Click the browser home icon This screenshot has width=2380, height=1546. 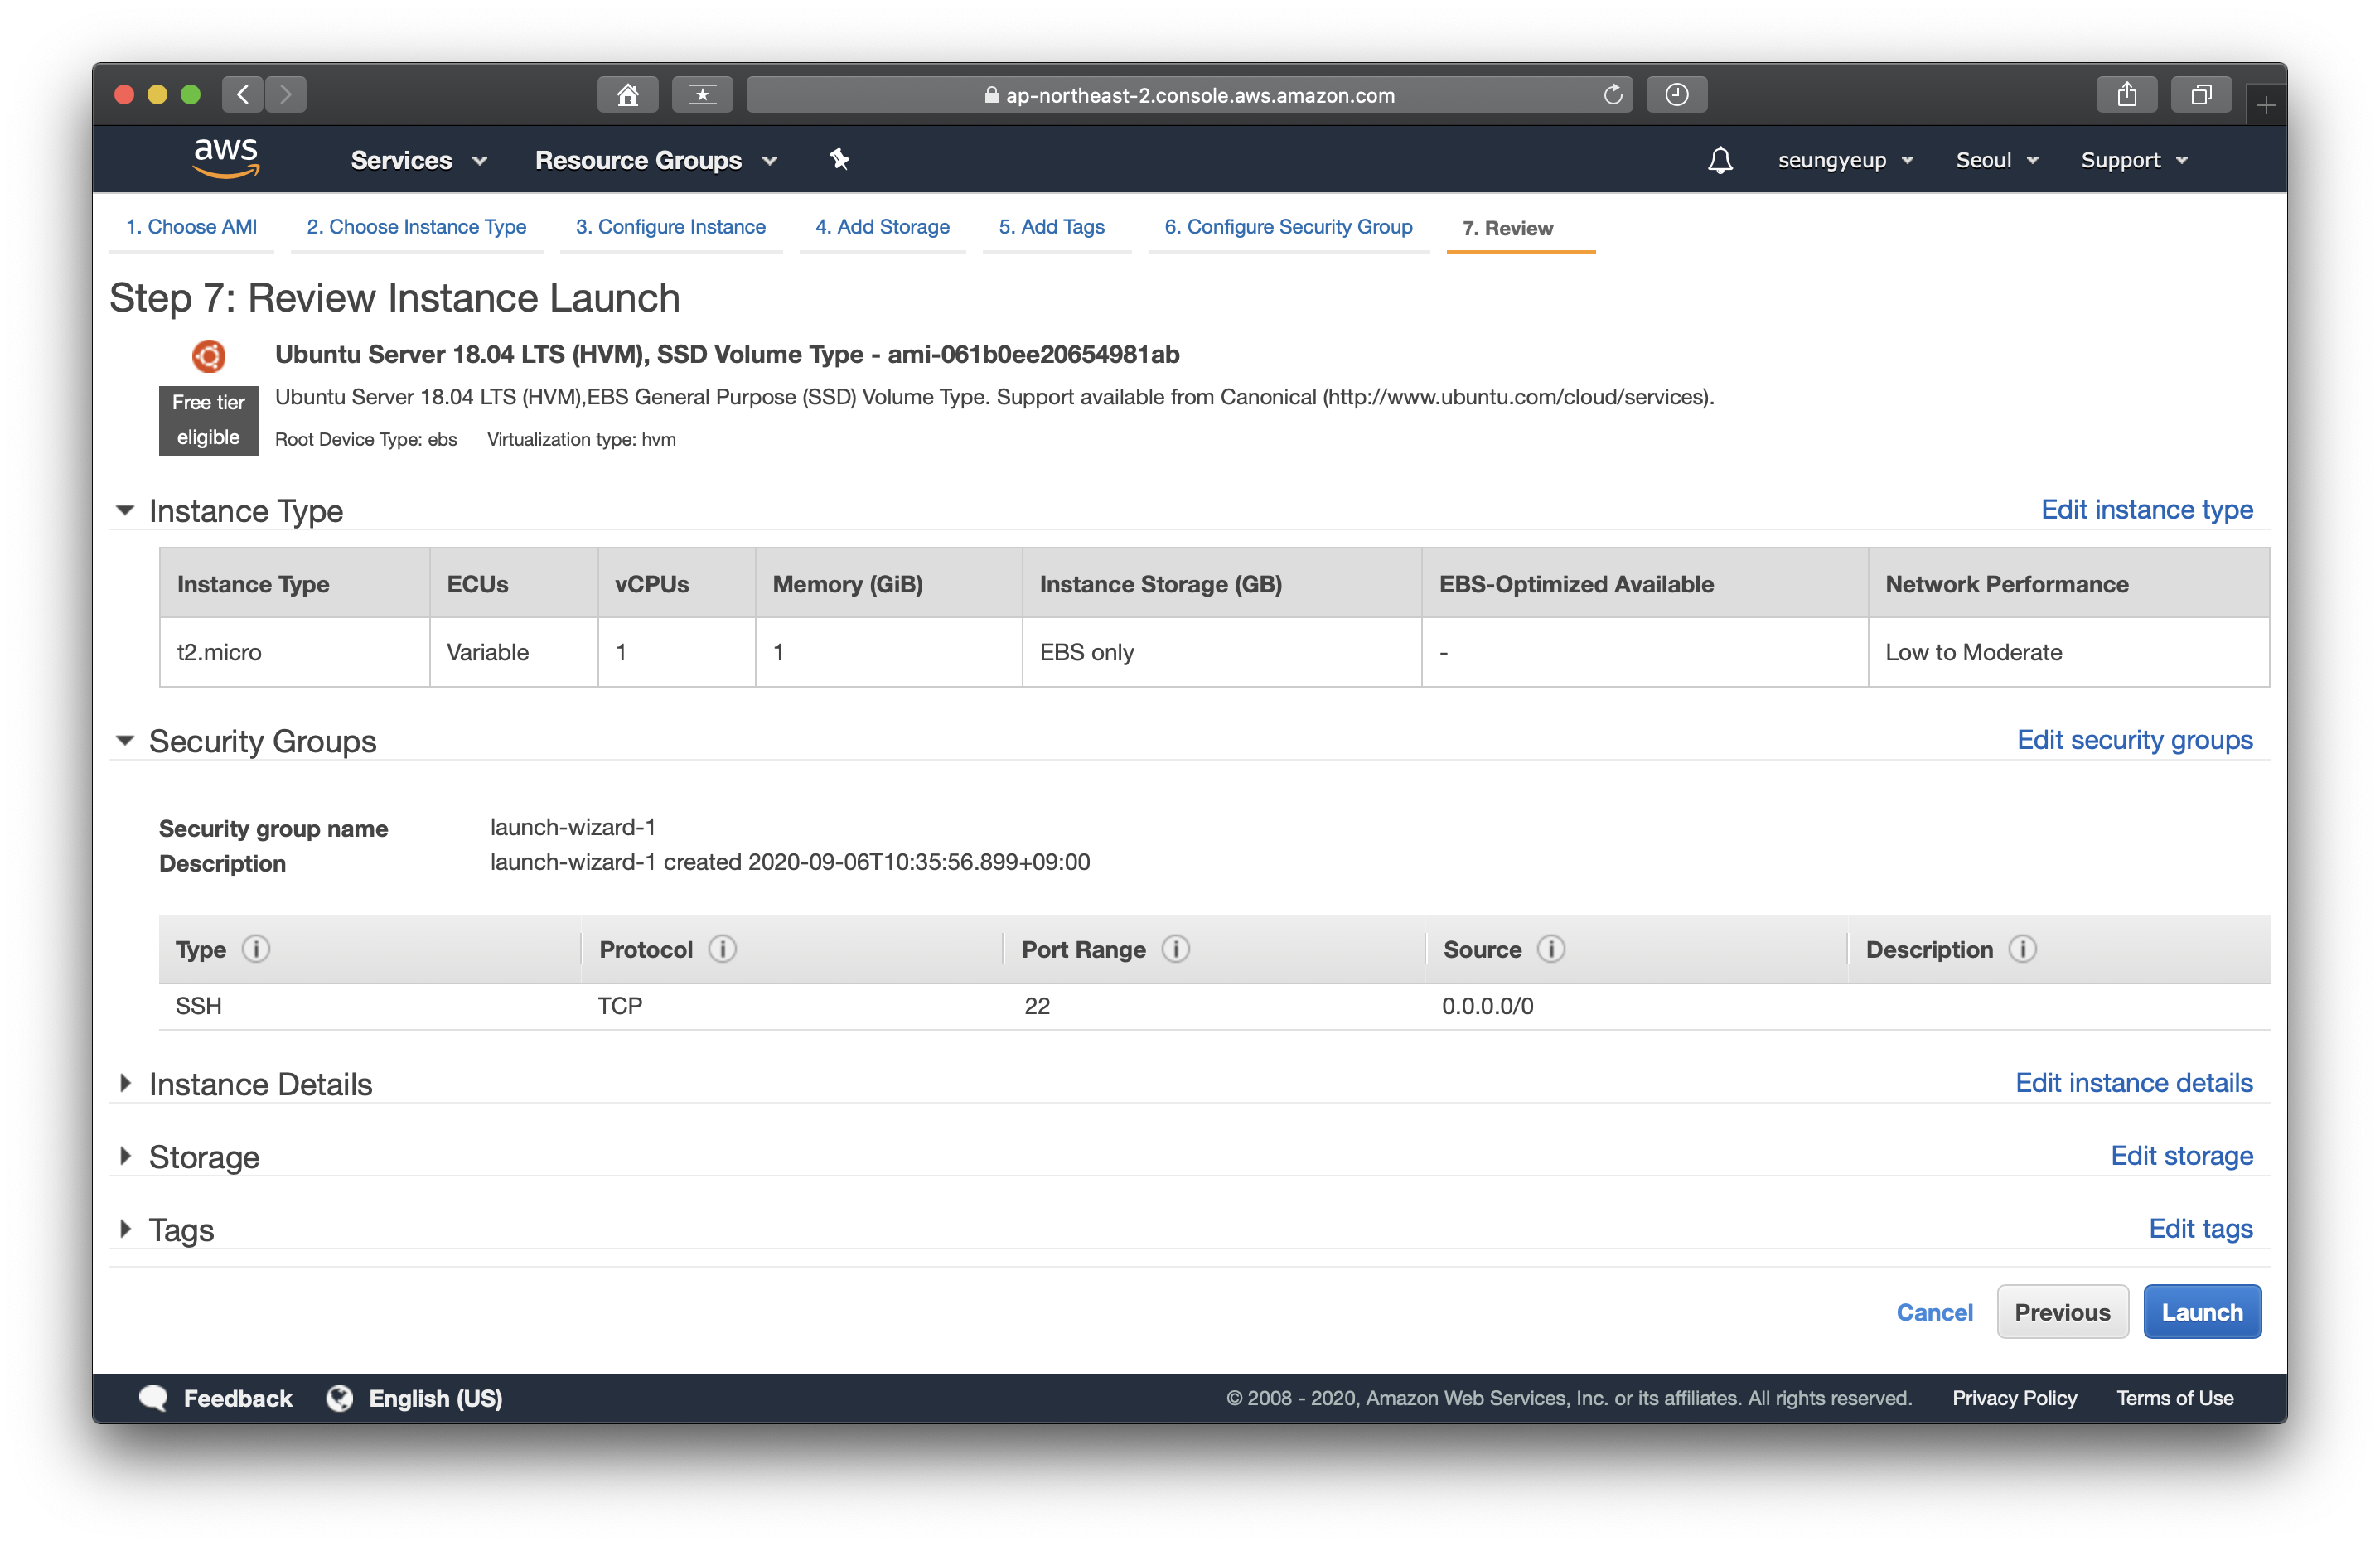[627, 95]
